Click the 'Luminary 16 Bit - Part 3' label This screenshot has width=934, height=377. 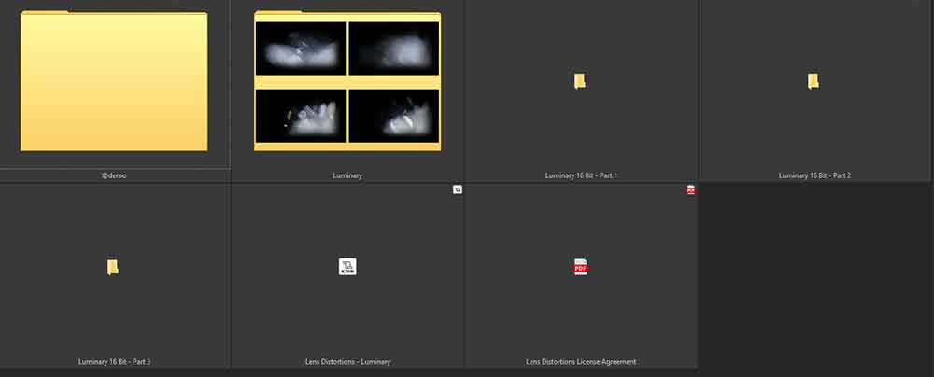pos(114,361)
